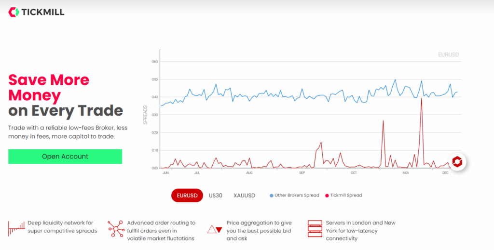The height and width of the screenshot is (250, 494).
Task: Click 'Price aggregation' feature text
Action: (259, 231)
